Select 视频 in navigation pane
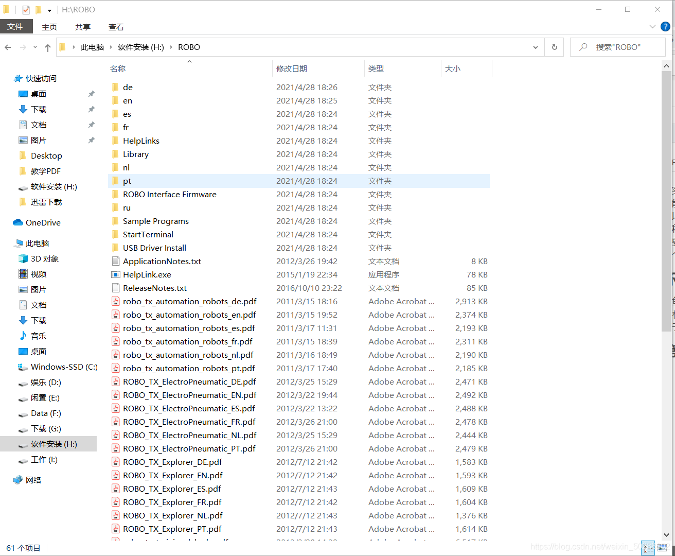Image resolution: width=675 pixels, height=556 pixels. point(39,274)
